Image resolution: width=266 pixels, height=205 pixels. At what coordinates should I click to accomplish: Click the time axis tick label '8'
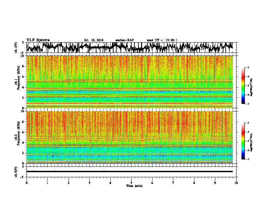tap(194, 183)
